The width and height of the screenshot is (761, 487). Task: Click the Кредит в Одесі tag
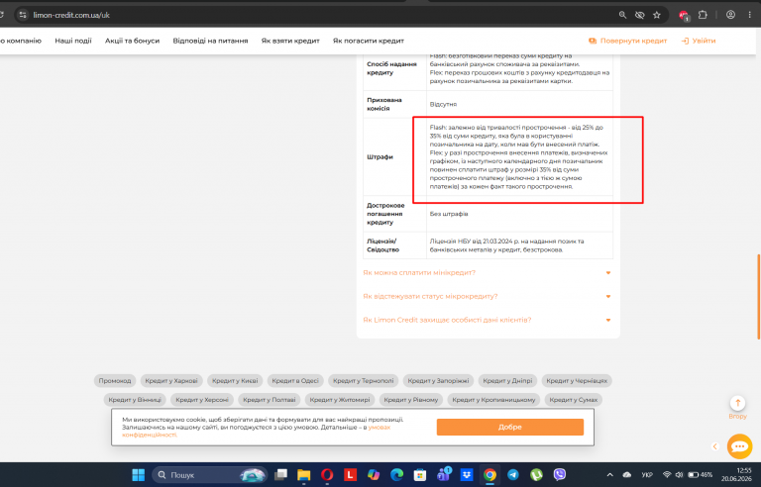295,381
